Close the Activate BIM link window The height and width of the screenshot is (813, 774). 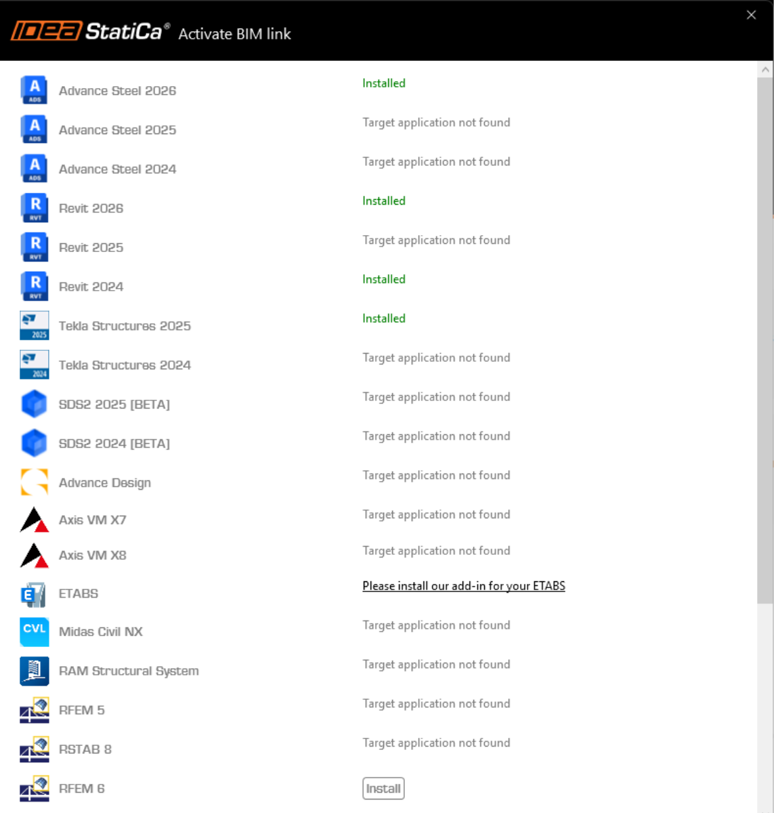[751, 15]
